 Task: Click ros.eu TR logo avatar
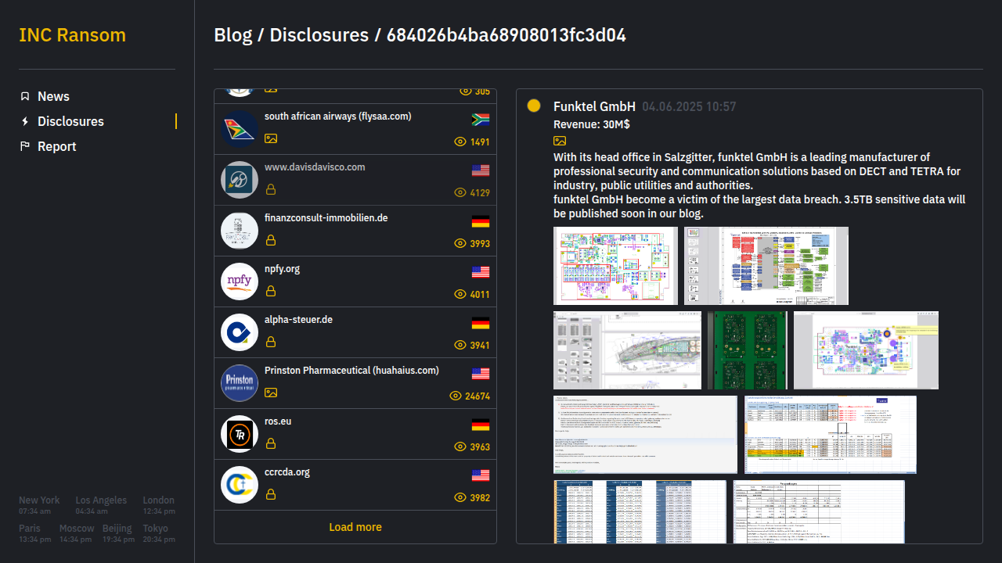point(240,434)
